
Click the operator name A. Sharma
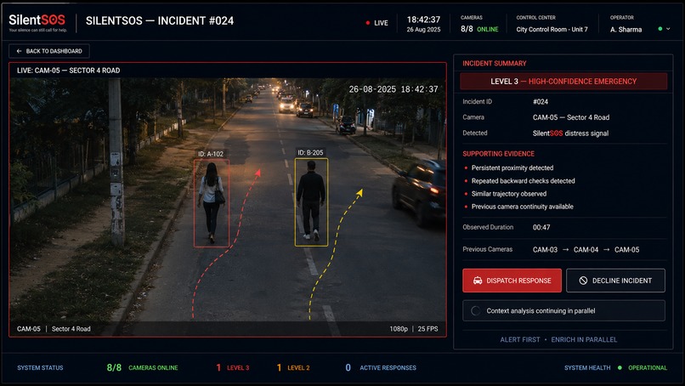[626, 30]
